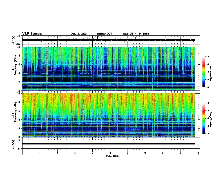Click the "10" tick on the Time axis
223x172 pixels.
[x=198, y=153]
